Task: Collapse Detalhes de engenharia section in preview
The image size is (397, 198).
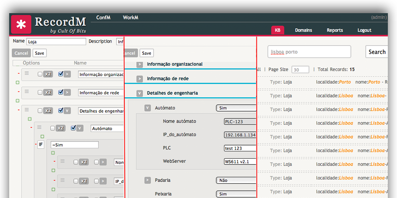Action: 140,93
